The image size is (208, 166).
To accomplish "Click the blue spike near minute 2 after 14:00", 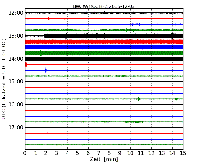I will pos(46,70).
